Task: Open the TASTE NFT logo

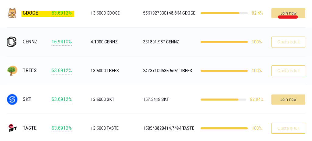Action: [12, 128]
